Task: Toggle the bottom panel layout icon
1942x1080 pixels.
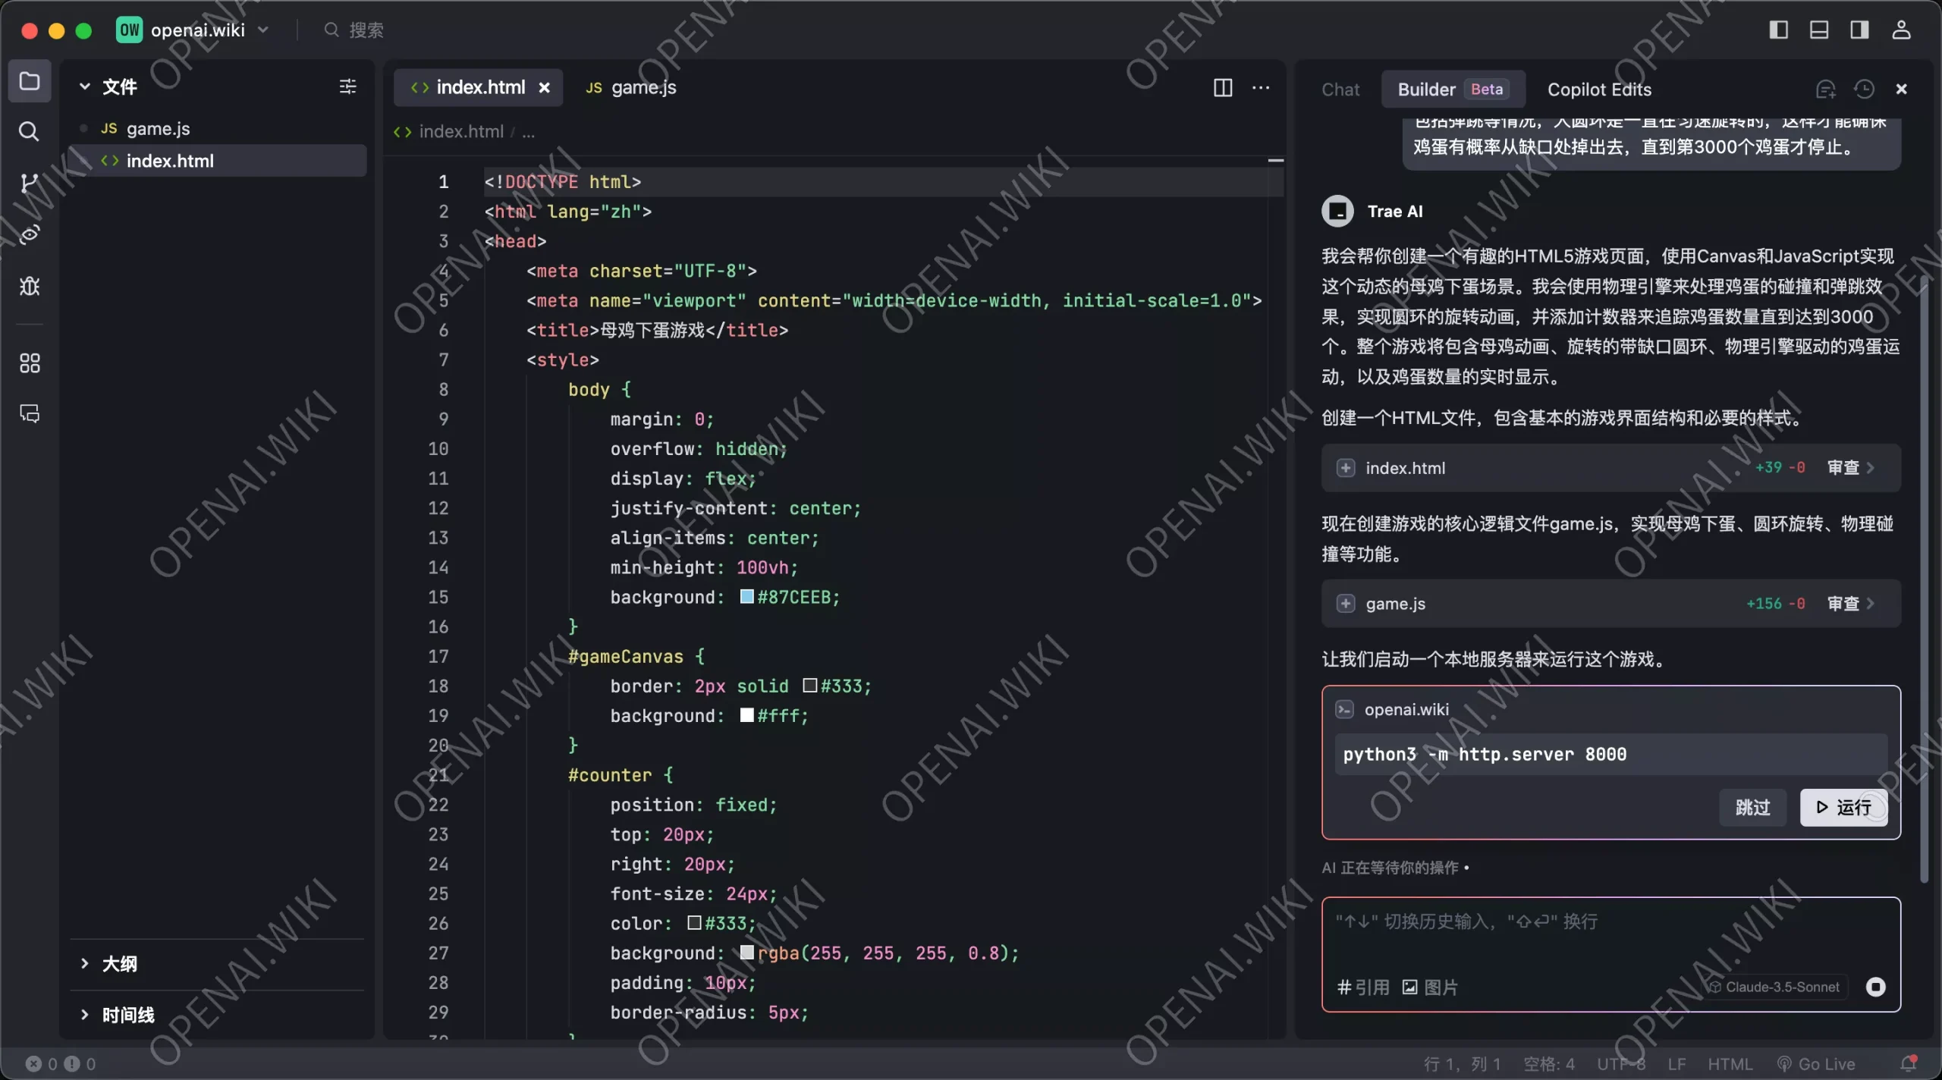Action: (x=1819, y=30)
